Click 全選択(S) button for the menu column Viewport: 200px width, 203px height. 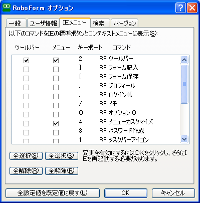(x=62, y=156)
